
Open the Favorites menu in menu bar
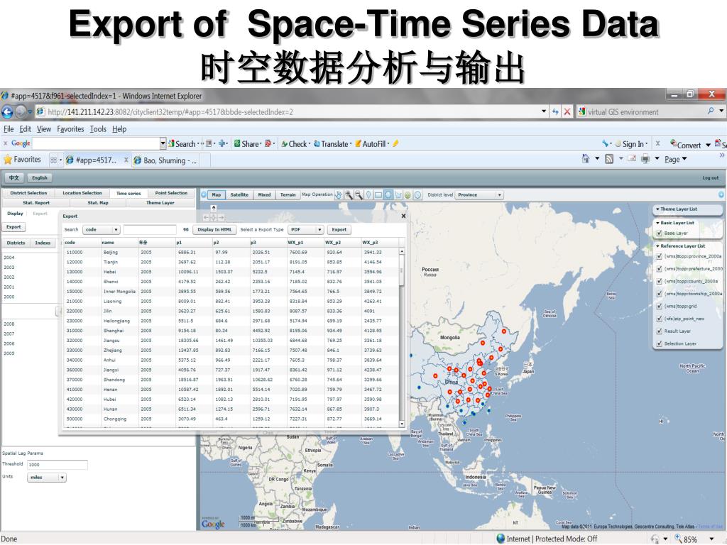coord(70,129)
